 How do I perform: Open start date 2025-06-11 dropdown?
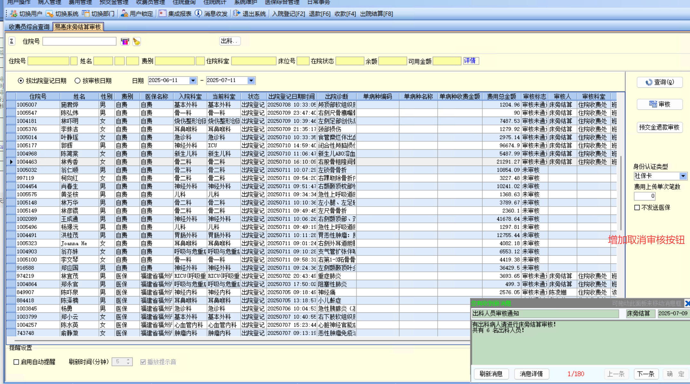[x=193, y=81]
